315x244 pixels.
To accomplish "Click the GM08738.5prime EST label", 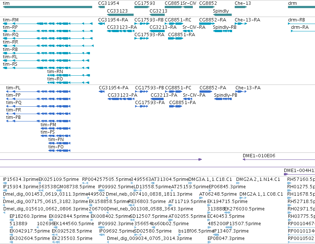I will coord(76,187).
